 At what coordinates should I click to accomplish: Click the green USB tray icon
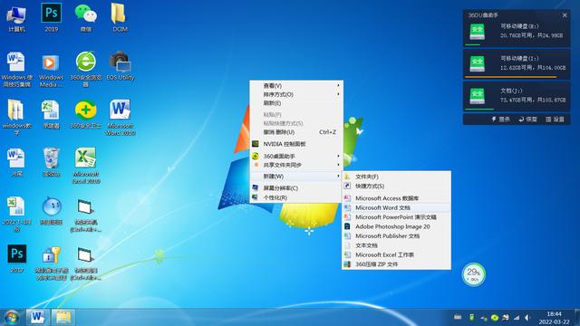471,317
